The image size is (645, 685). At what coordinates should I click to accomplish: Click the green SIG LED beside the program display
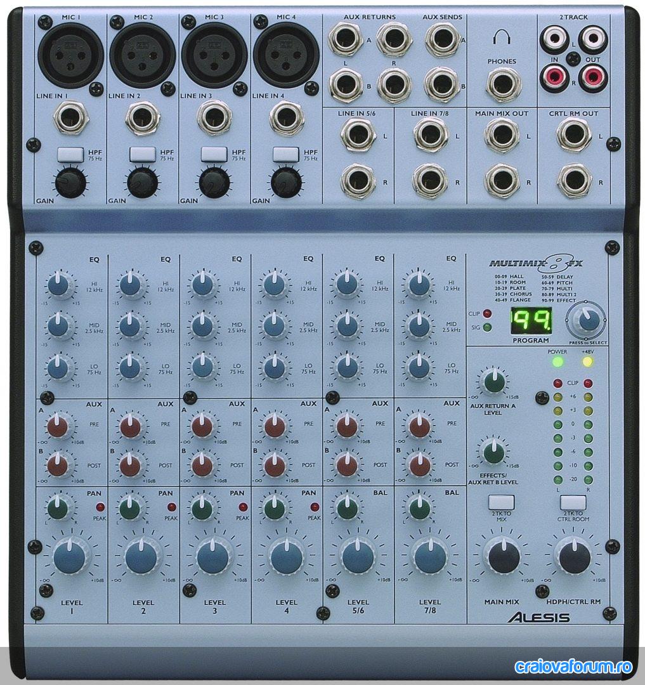[486, 327]
